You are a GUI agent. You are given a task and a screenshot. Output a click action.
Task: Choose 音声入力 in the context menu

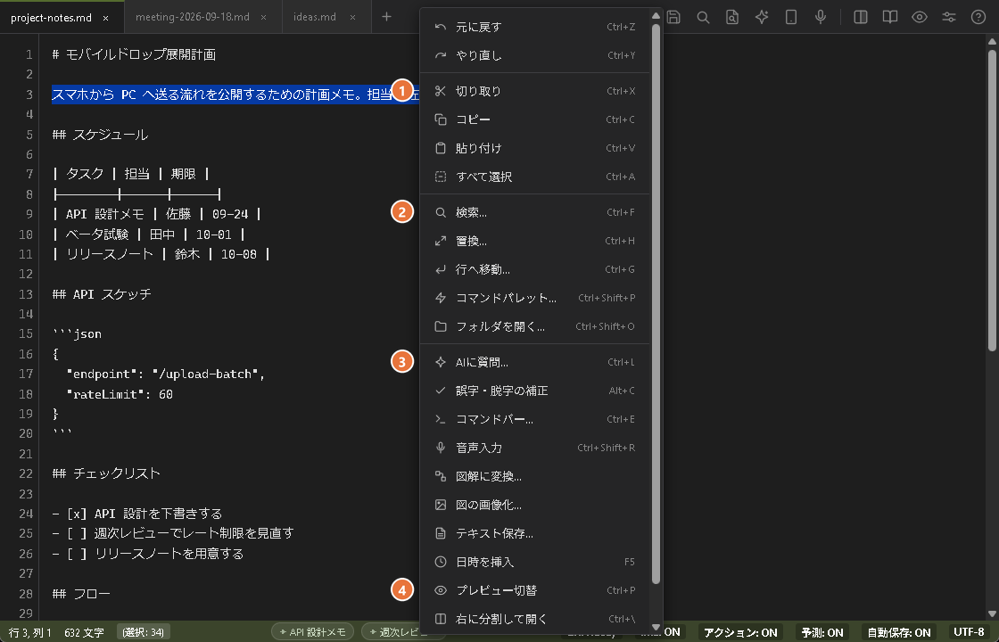click(534, 448)
